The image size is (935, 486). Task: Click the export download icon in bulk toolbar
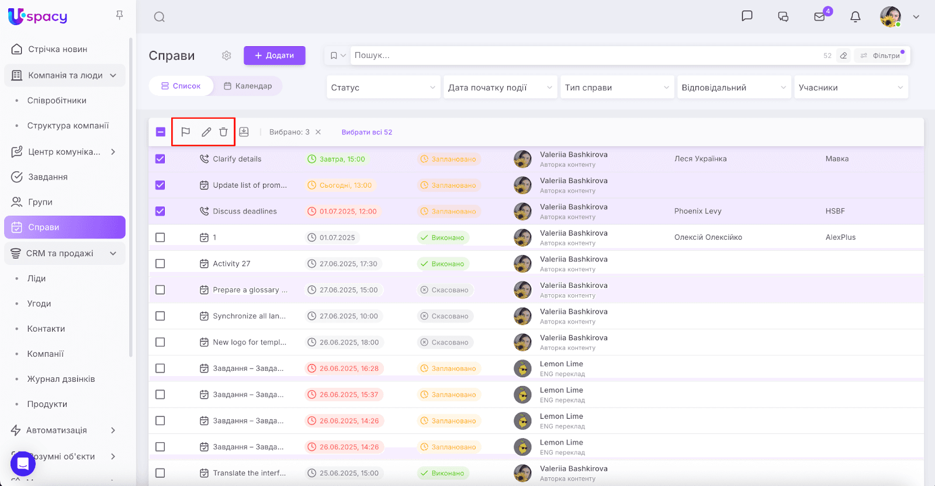click(x=244, y=132)
